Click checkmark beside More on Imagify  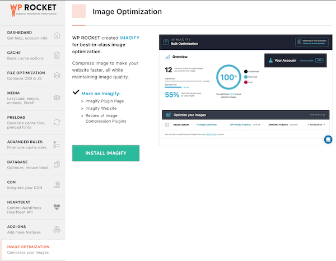pos(76,92)
